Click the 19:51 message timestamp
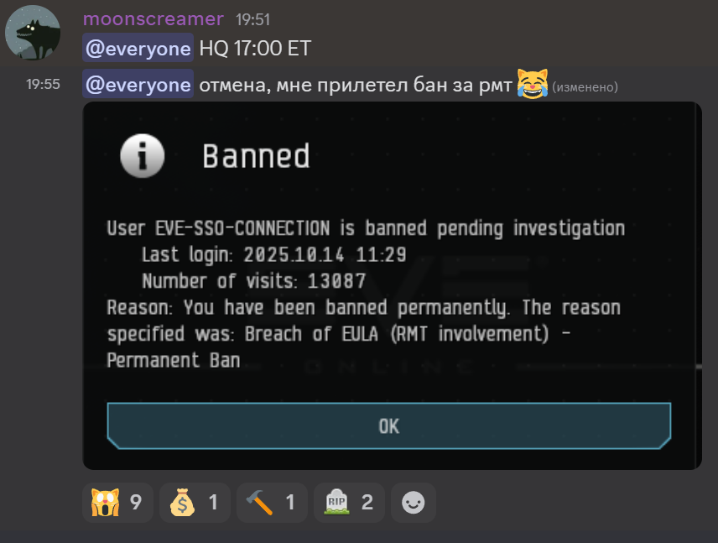Image resolution: width=718 pixels, height=543 pixels. [x=252, y=19]
